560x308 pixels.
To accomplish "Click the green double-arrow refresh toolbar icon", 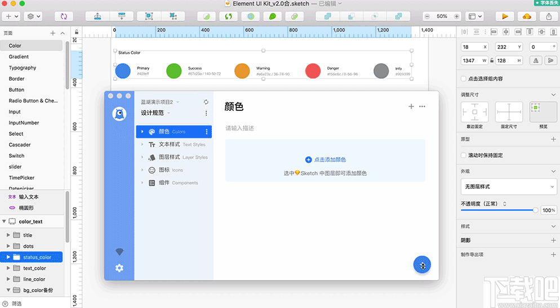I will 229,16.
